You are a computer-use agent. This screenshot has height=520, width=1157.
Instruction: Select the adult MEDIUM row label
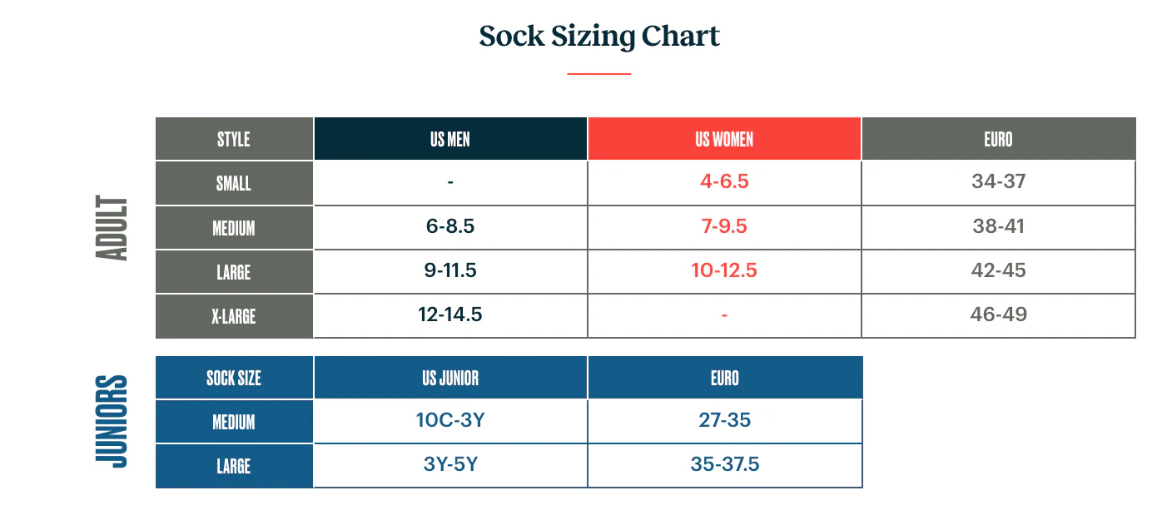(x=234, y=227)
